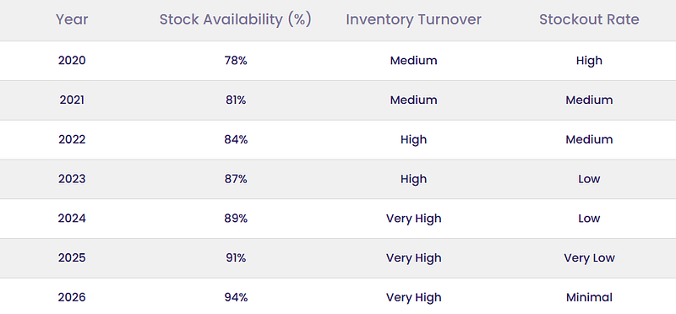Select the Stockout Rate column header
The image size is (676, 314).
coord(589,19)
